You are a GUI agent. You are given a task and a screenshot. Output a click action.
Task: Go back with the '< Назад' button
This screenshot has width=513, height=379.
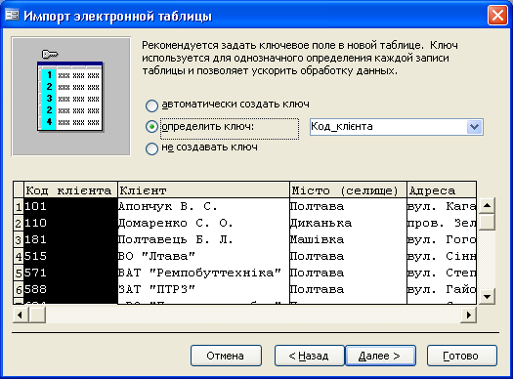(x=310, y=356)
